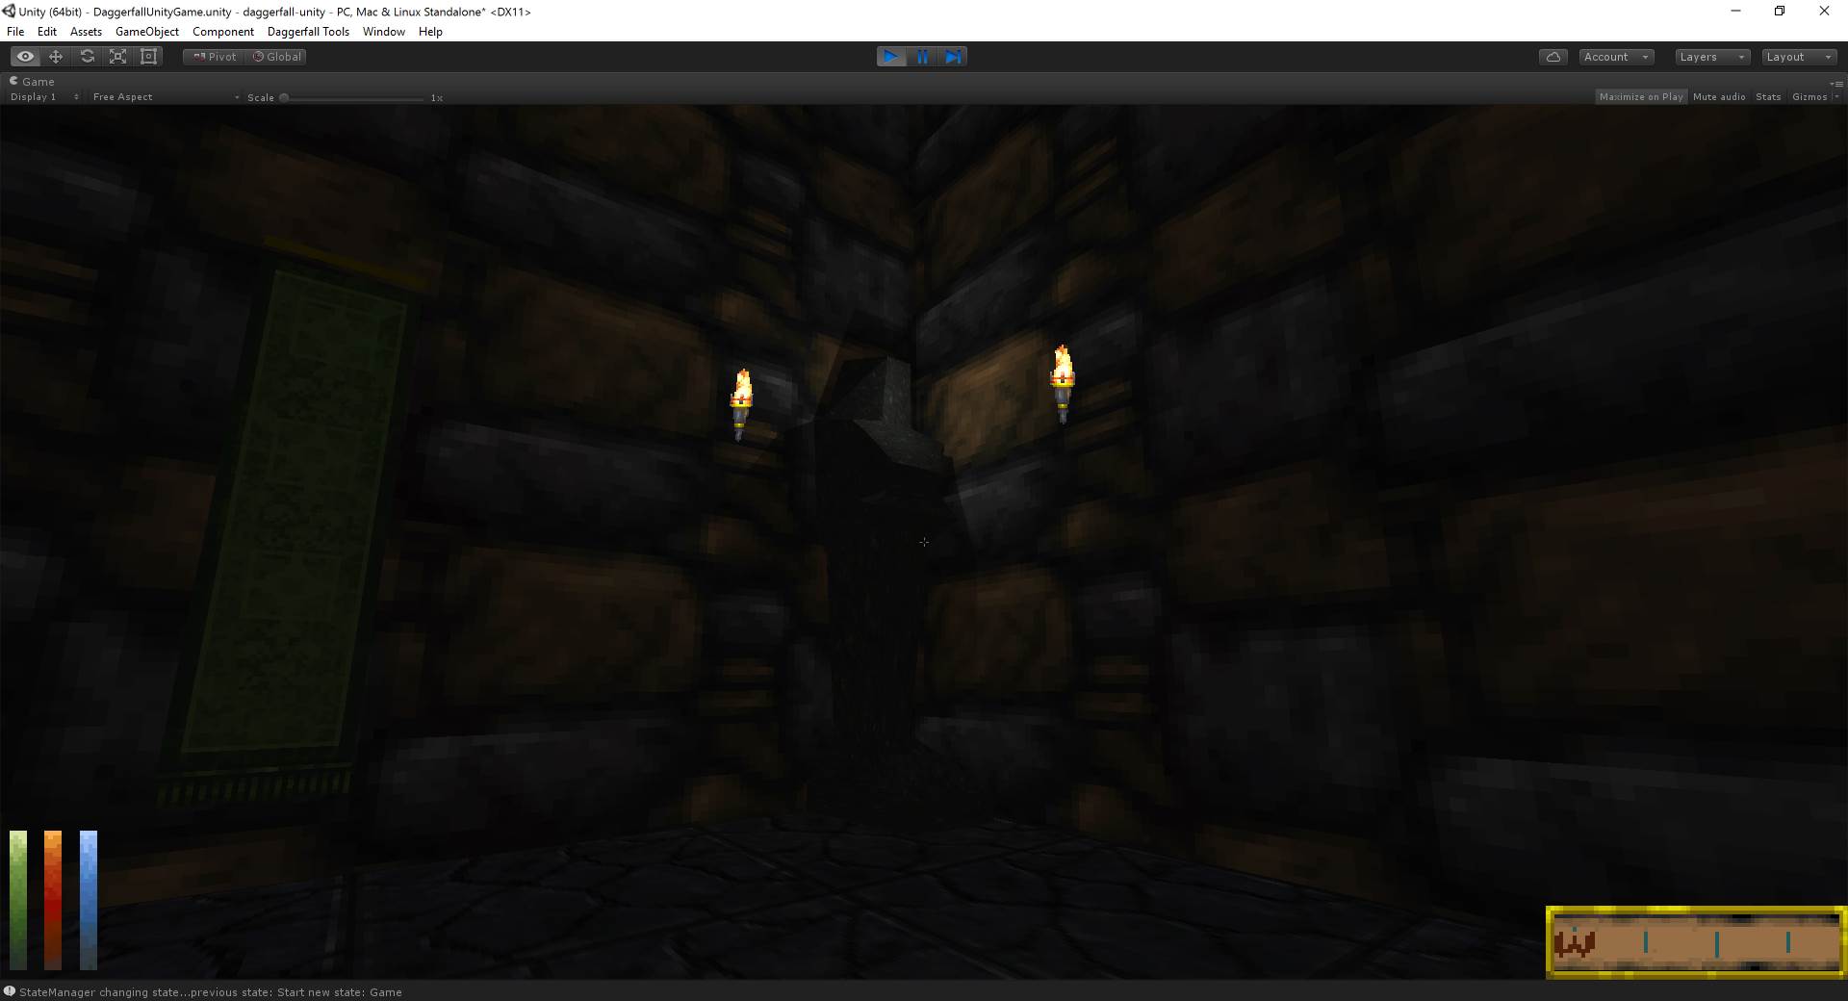Select the Hand (view) tool

click(x=25, y=57)
